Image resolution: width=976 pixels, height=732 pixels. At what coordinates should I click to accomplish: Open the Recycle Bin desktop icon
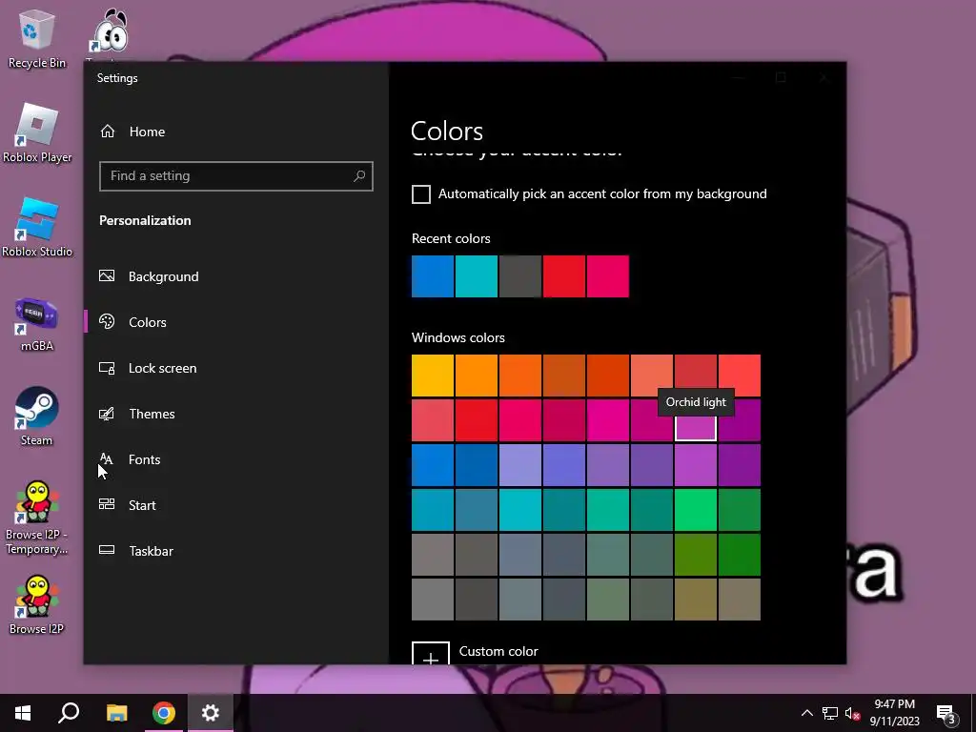click(36, 40)
